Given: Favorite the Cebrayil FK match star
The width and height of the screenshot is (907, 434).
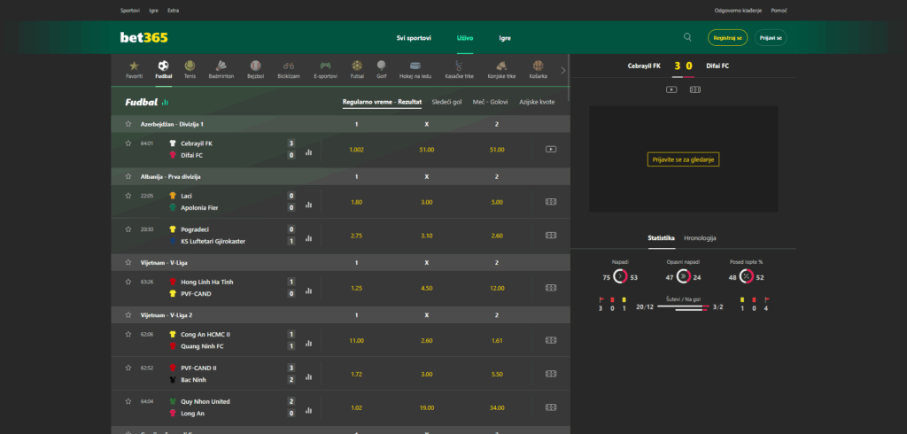Looking at the screenshot, I should (128, 143).
